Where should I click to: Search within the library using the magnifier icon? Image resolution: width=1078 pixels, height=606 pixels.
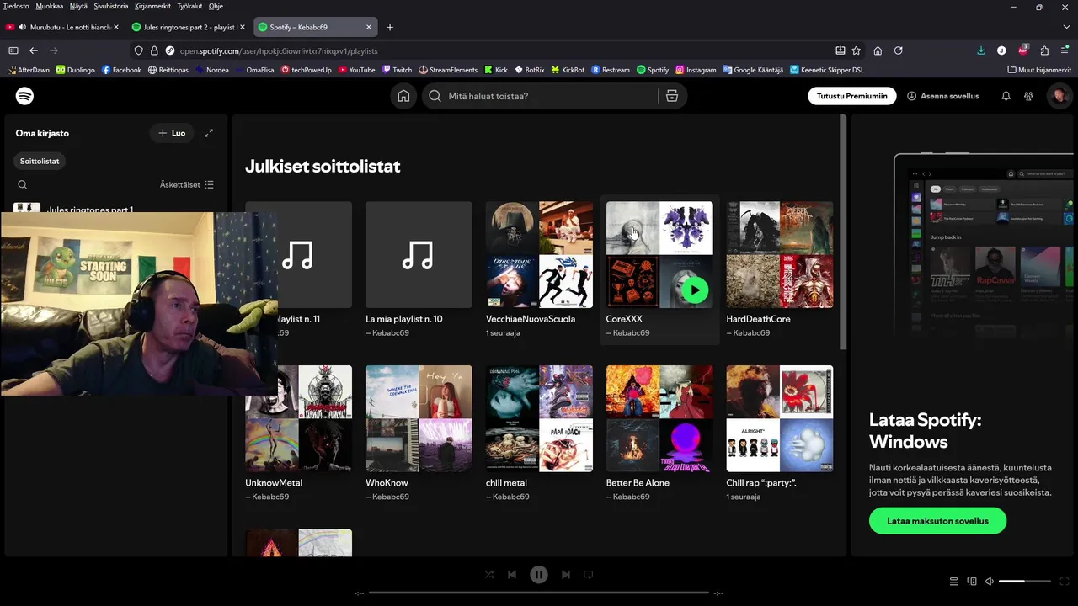(23, 184)
